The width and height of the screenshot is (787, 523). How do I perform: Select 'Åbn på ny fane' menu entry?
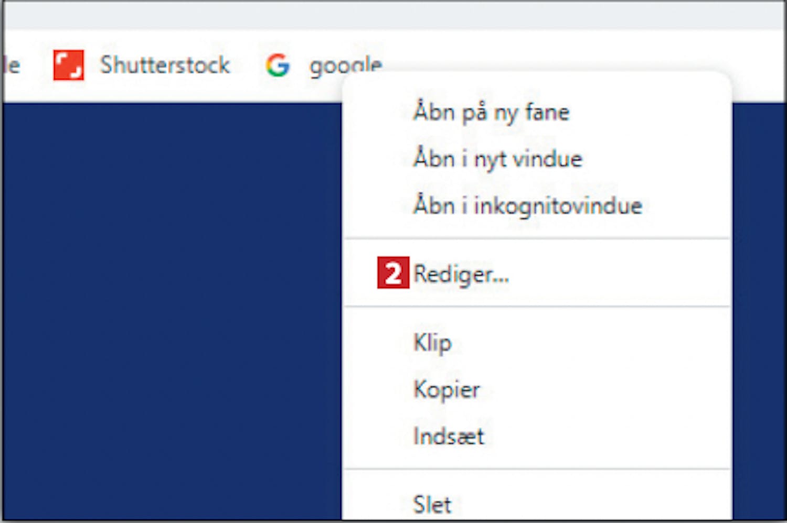(x=491, y=112)
